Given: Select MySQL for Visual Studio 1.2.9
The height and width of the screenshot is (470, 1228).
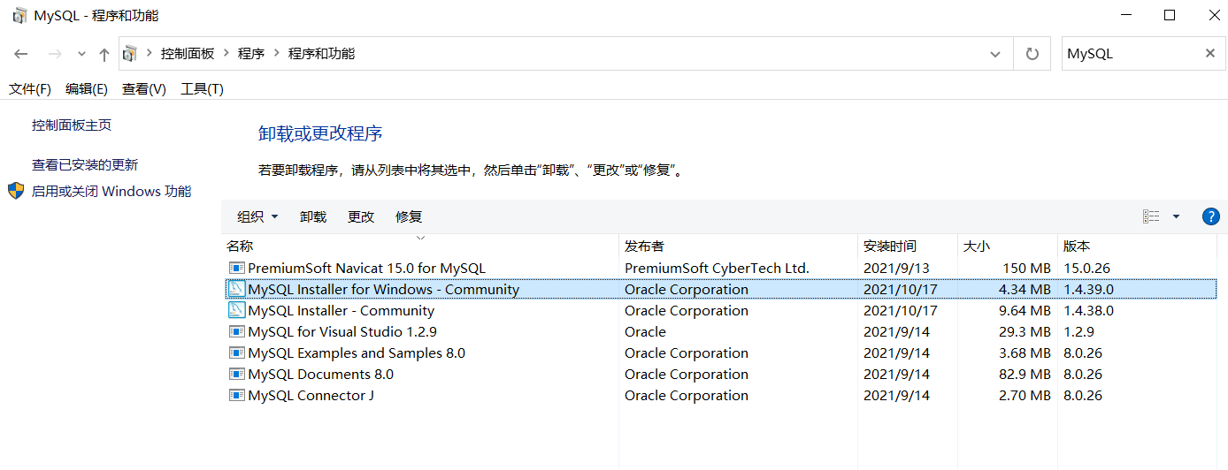Looking at the screenshot, I should coord(342,331).
